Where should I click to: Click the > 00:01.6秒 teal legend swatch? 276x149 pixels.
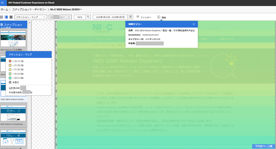click(10, 78)
